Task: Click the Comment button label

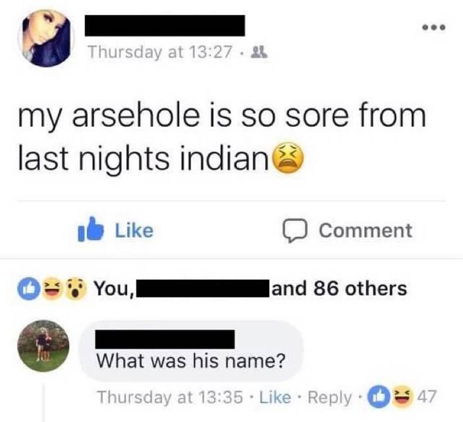Action: coord(366,231)
